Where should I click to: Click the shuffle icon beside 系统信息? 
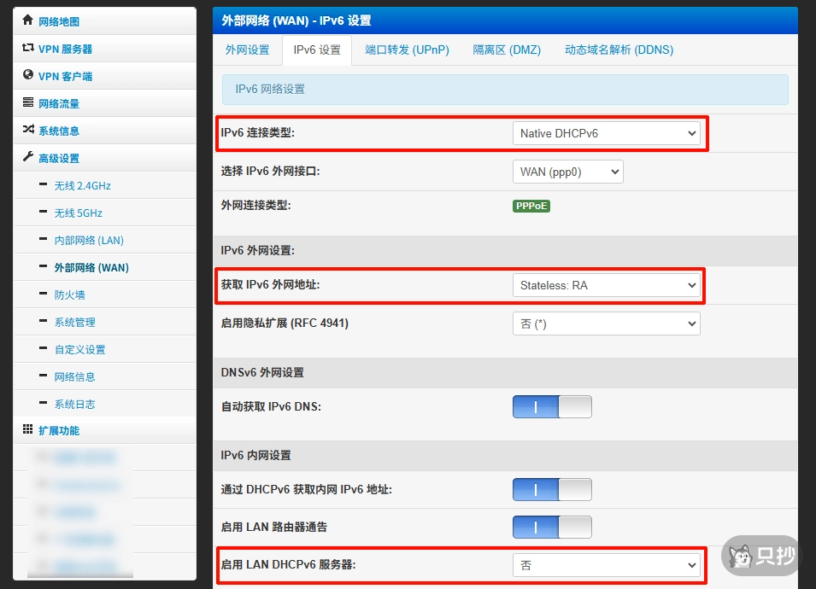[x=28, y=130]
